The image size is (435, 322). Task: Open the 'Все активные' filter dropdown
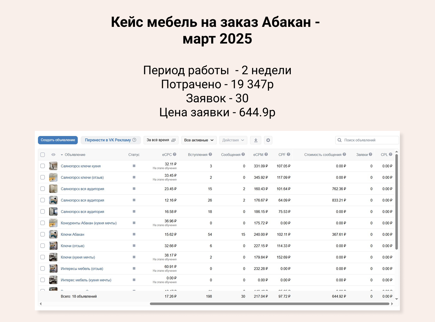click(199, 140)
